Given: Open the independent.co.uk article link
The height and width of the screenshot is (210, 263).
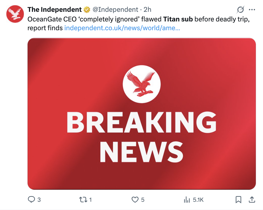Looking at the screenshot, I should point(122,28).
